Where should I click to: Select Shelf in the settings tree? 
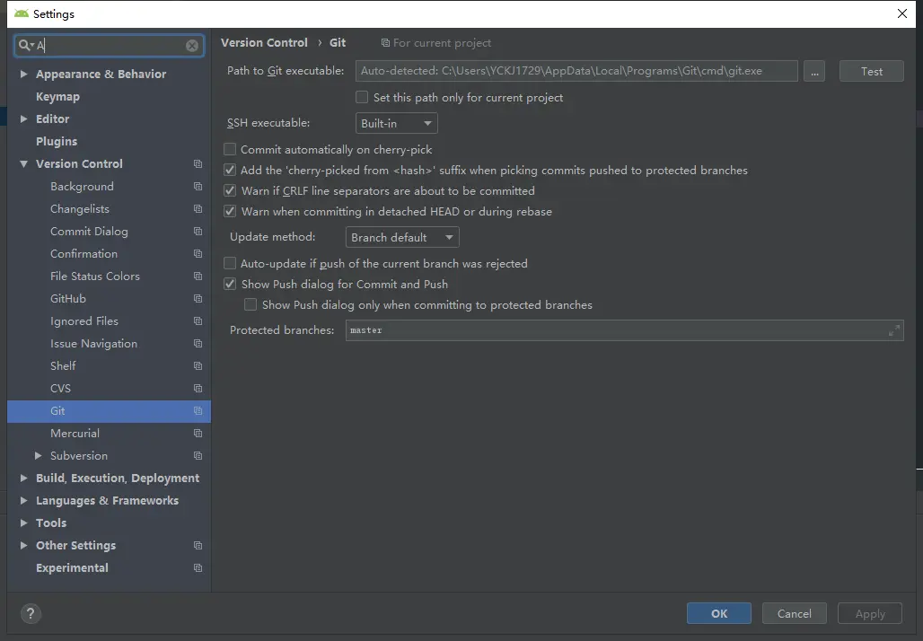[63, 365]
